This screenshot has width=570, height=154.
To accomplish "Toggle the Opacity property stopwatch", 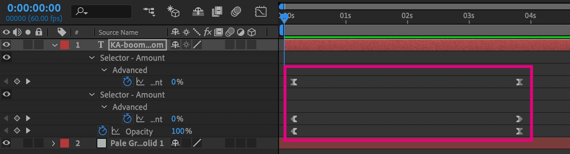I will 103,131.
